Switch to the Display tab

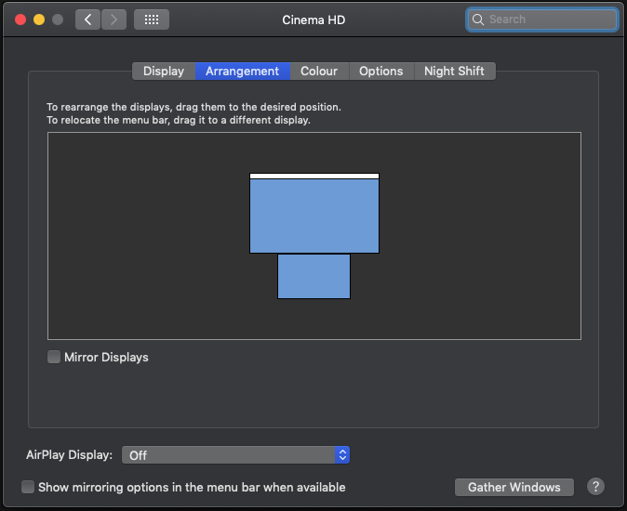[x=164, y=72]
